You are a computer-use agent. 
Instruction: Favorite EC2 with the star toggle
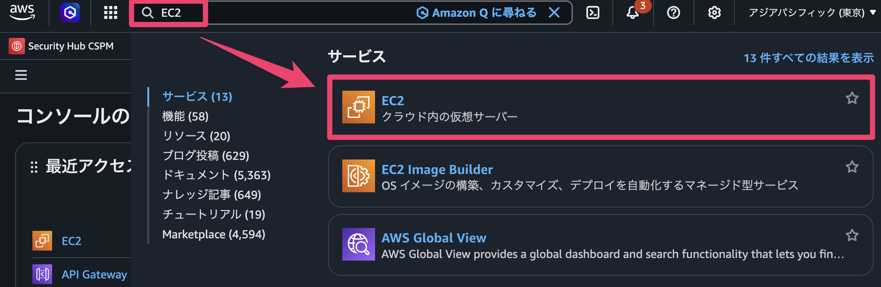point(852,98)
